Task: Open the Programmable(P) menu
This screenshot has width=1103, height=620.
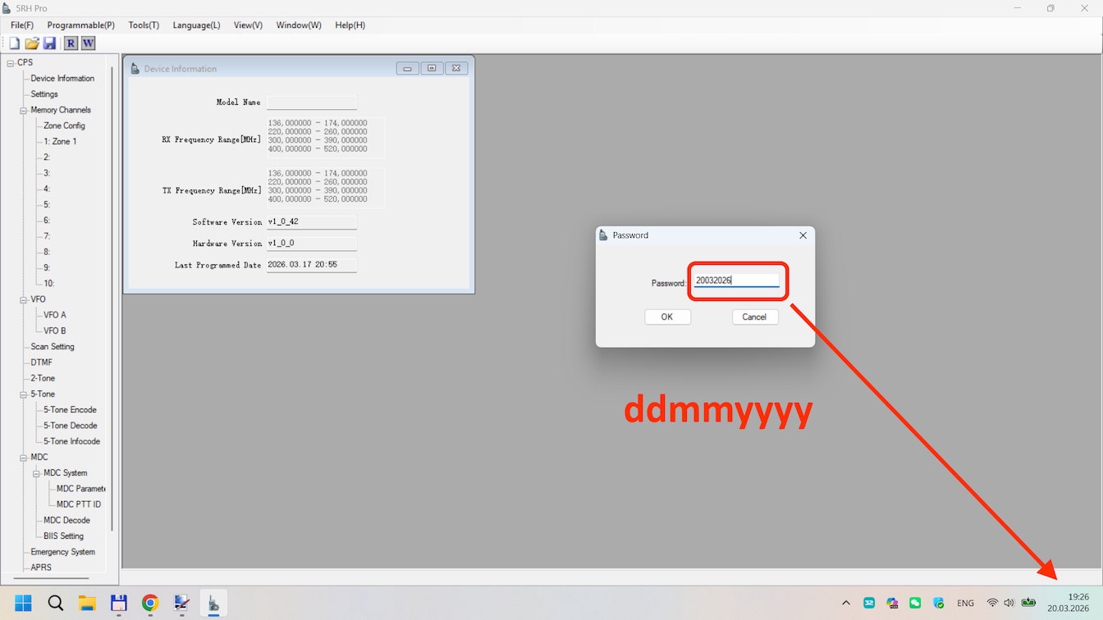Action: pyautogui.click(x=80, y=25)
